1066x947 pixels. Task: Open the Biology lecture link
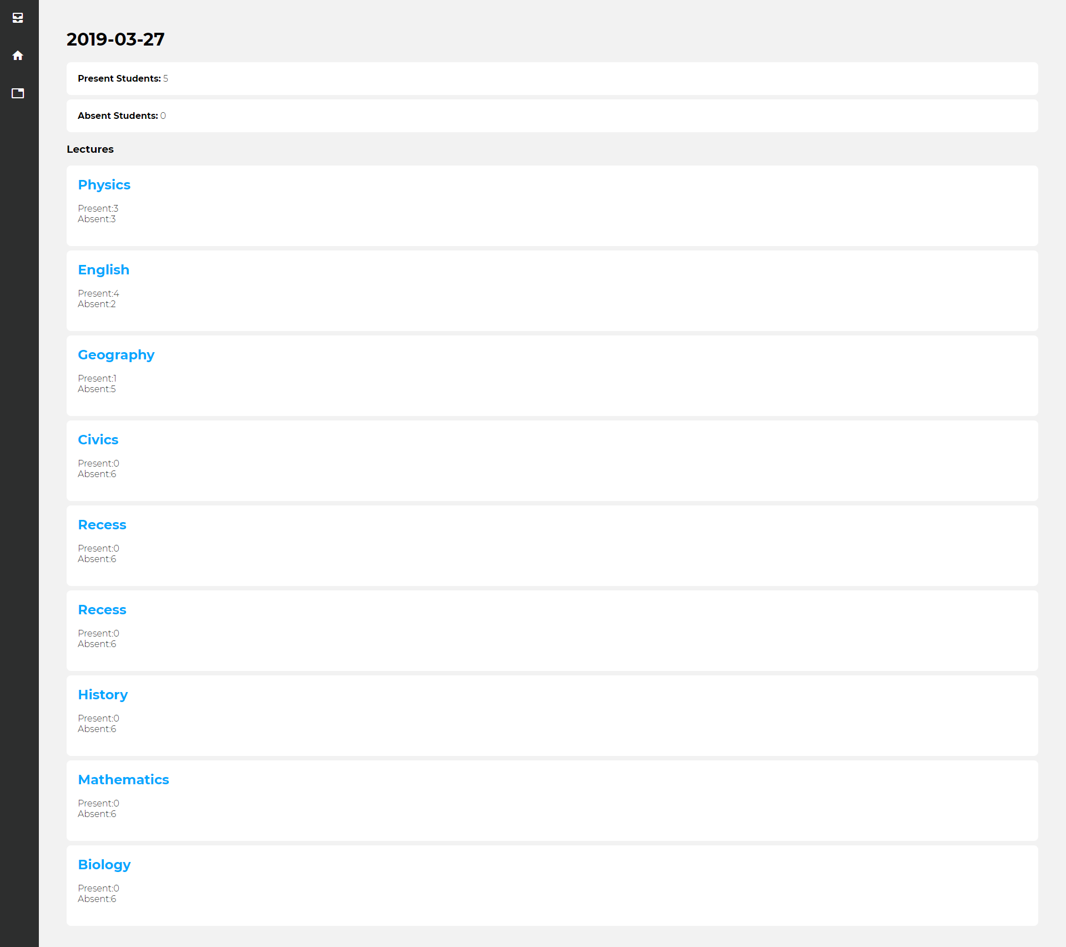(104, 865)
